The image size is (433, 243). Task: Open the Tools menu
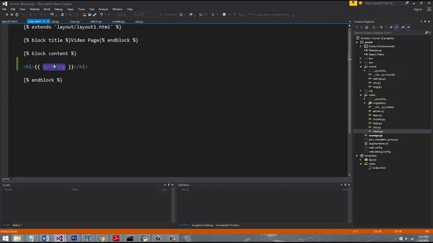81,9
